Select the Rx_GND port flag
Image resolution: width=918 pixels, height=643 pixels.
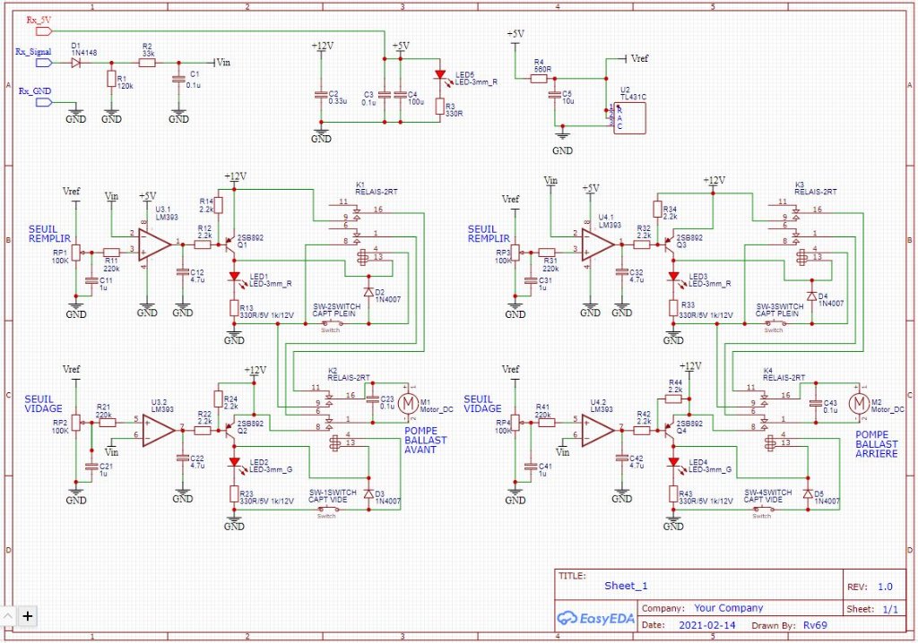point(43,102)
